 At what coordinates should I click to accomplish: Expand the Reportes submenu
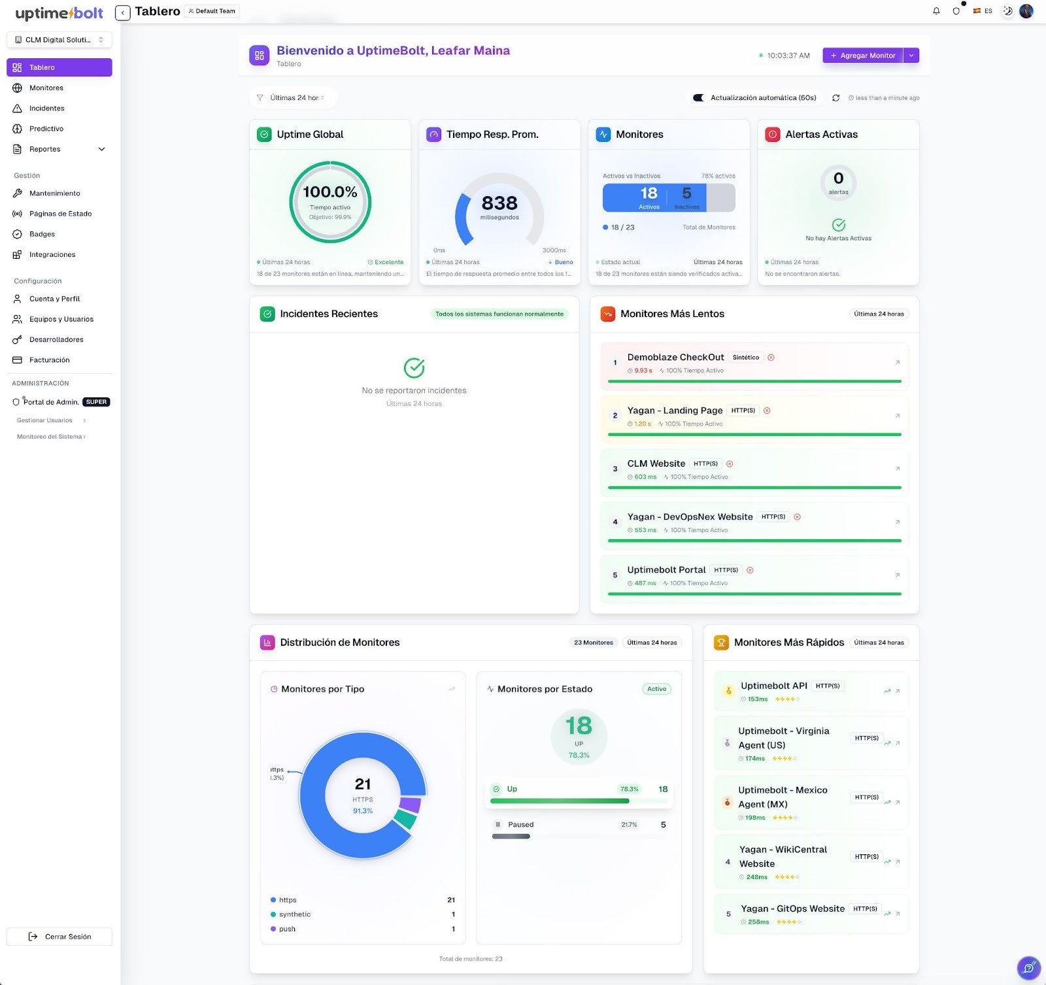click(x=101, y=149)
